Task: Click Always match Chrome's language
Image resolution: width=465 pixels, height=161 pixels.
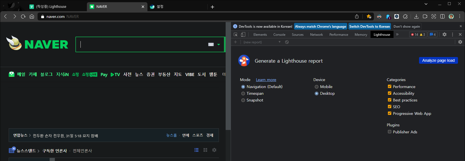Action: pos(320,26)
